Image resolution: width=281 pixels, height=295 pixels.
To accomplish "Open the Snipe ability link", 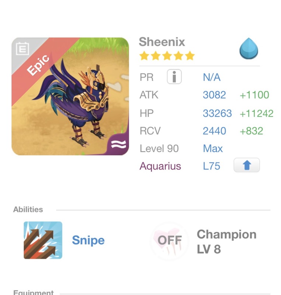I will tap(88, 240).
